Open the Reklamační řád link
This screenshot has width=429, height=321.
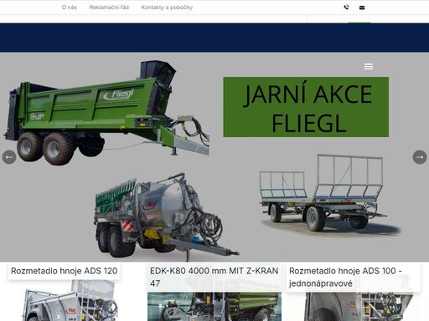(x=109, y=8)
